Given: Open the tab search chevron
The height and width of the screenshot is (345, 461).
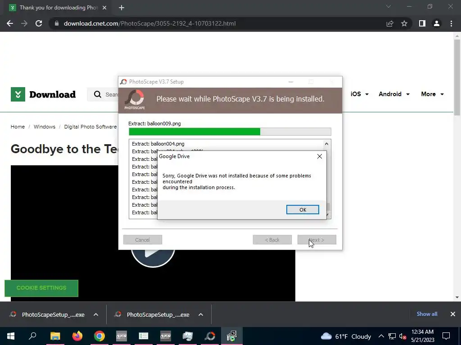Looking at the screenshot, I should 389,6.
